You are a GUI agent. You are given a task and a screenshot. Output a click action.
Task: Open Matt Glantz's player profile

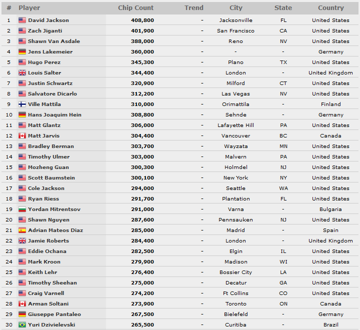point(44,125)
